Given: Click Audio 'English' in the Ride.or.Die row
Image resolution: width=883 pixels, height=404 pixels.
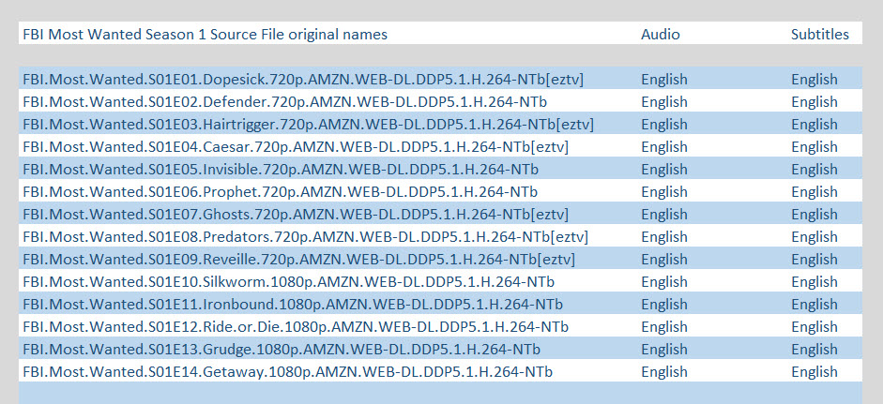Looking at the screenshot, I should (664, 327).
